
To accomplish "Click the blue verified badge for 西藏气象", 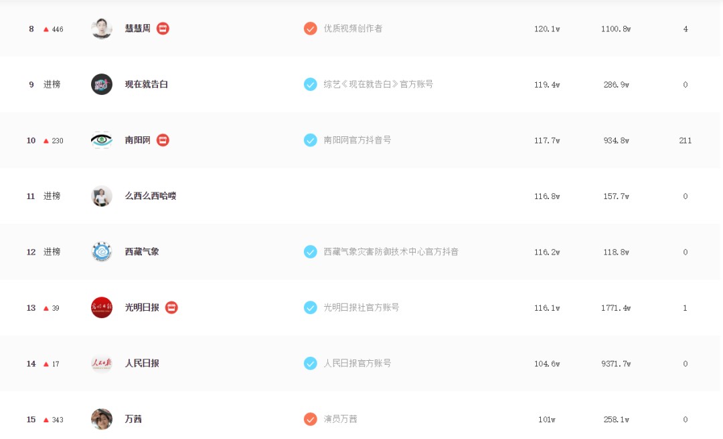I will [311, 252].
